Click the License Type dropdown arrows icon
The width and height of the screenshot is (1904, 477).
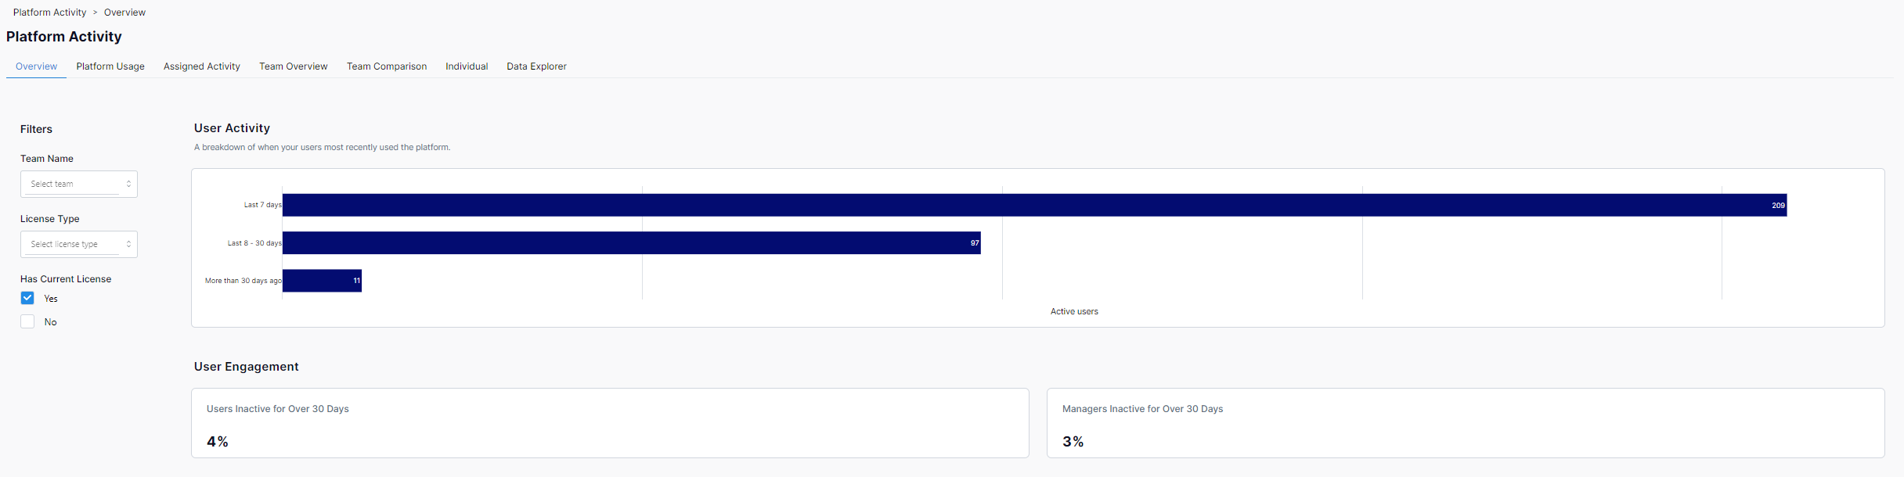click(128, 244)
